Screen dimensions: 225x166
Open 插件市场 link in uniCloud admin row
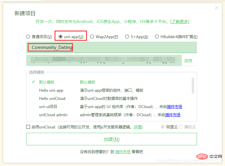pos(173,115)
